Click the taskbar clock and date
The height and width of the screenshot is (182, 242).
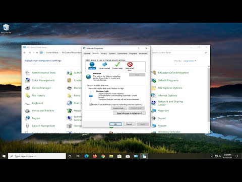(x=227, y=156)
